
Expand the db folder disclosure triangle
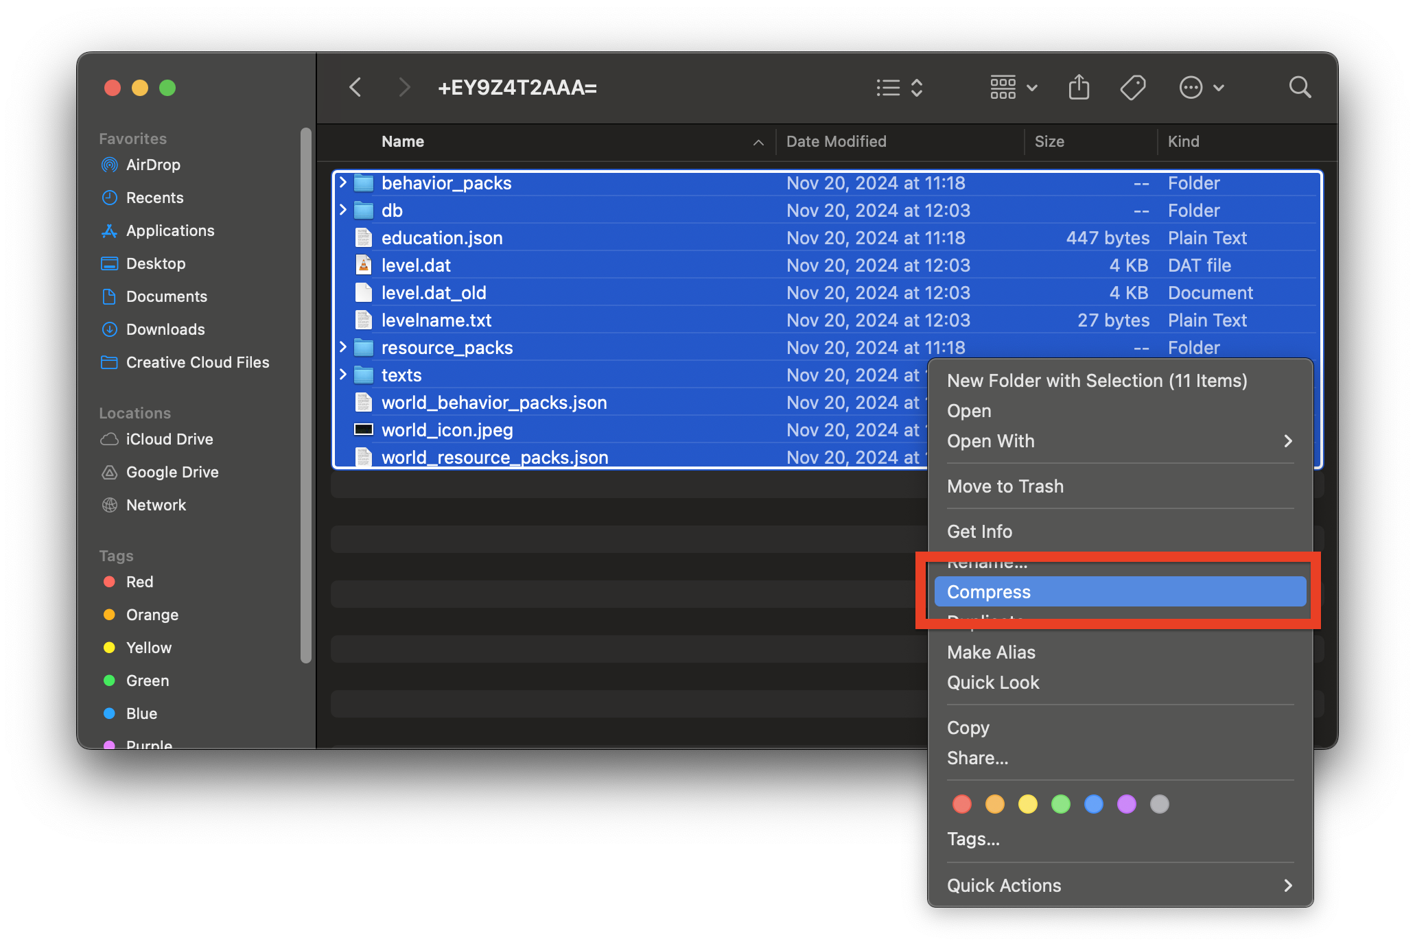[342, 210]
